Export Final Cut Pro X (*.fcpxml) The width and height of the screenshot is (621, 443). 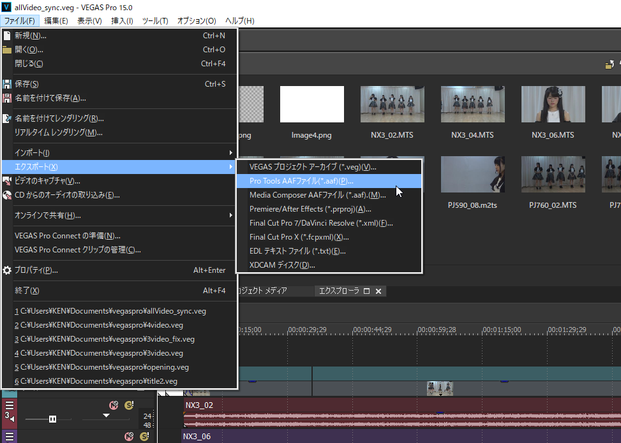[x=329, y=237]
